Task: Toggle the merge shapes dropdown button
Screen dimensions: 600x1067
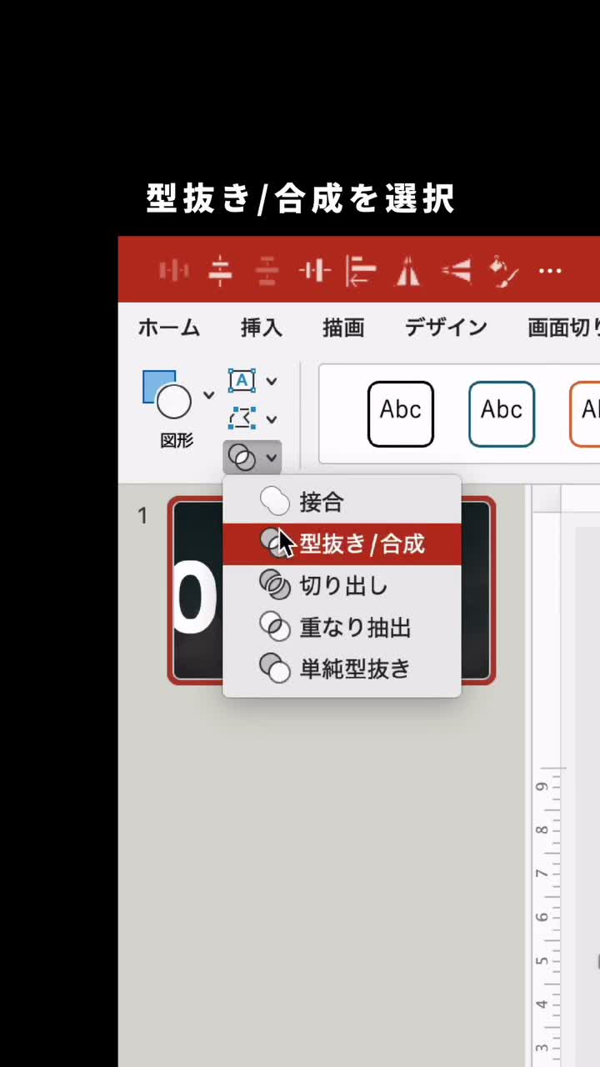Action: pyautogui.click(x=252, y=458)
